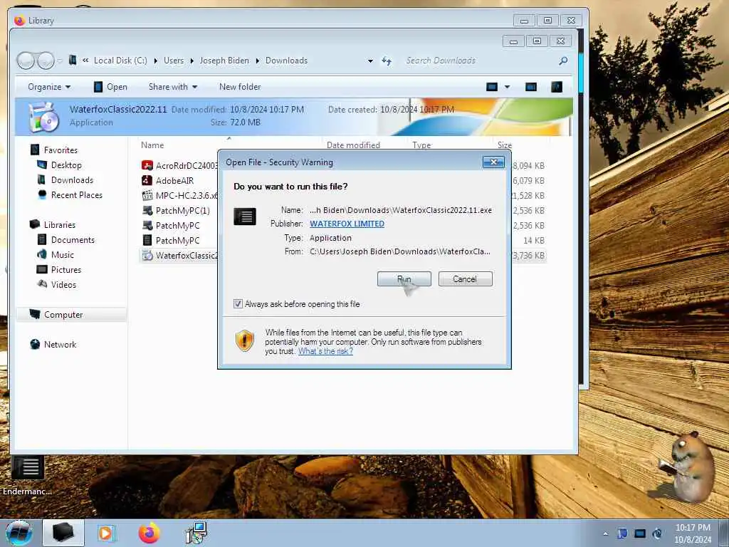This screenshot has width=729, height=547.
Task: Run the WaterfoxClassic installer
Action: point(404,279)
